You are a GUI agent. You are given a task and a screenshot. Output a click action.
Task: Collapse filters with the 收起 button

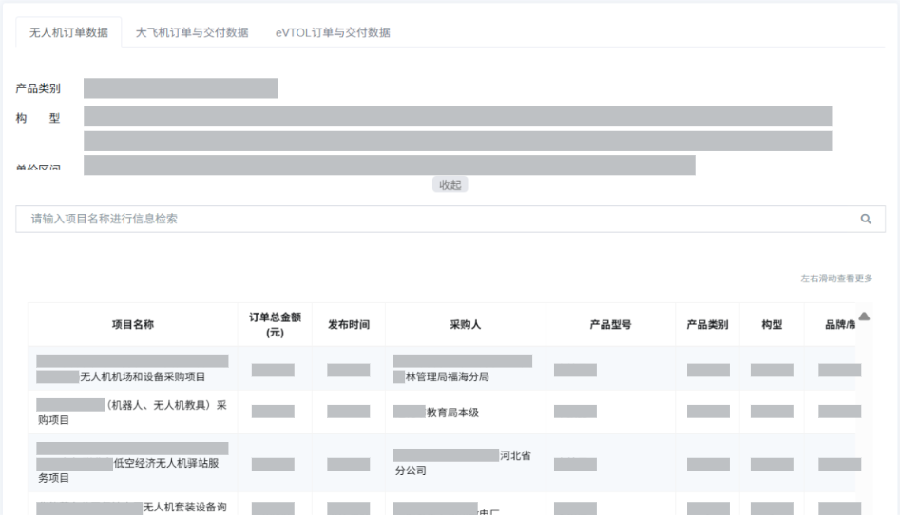tap(450, 184)
